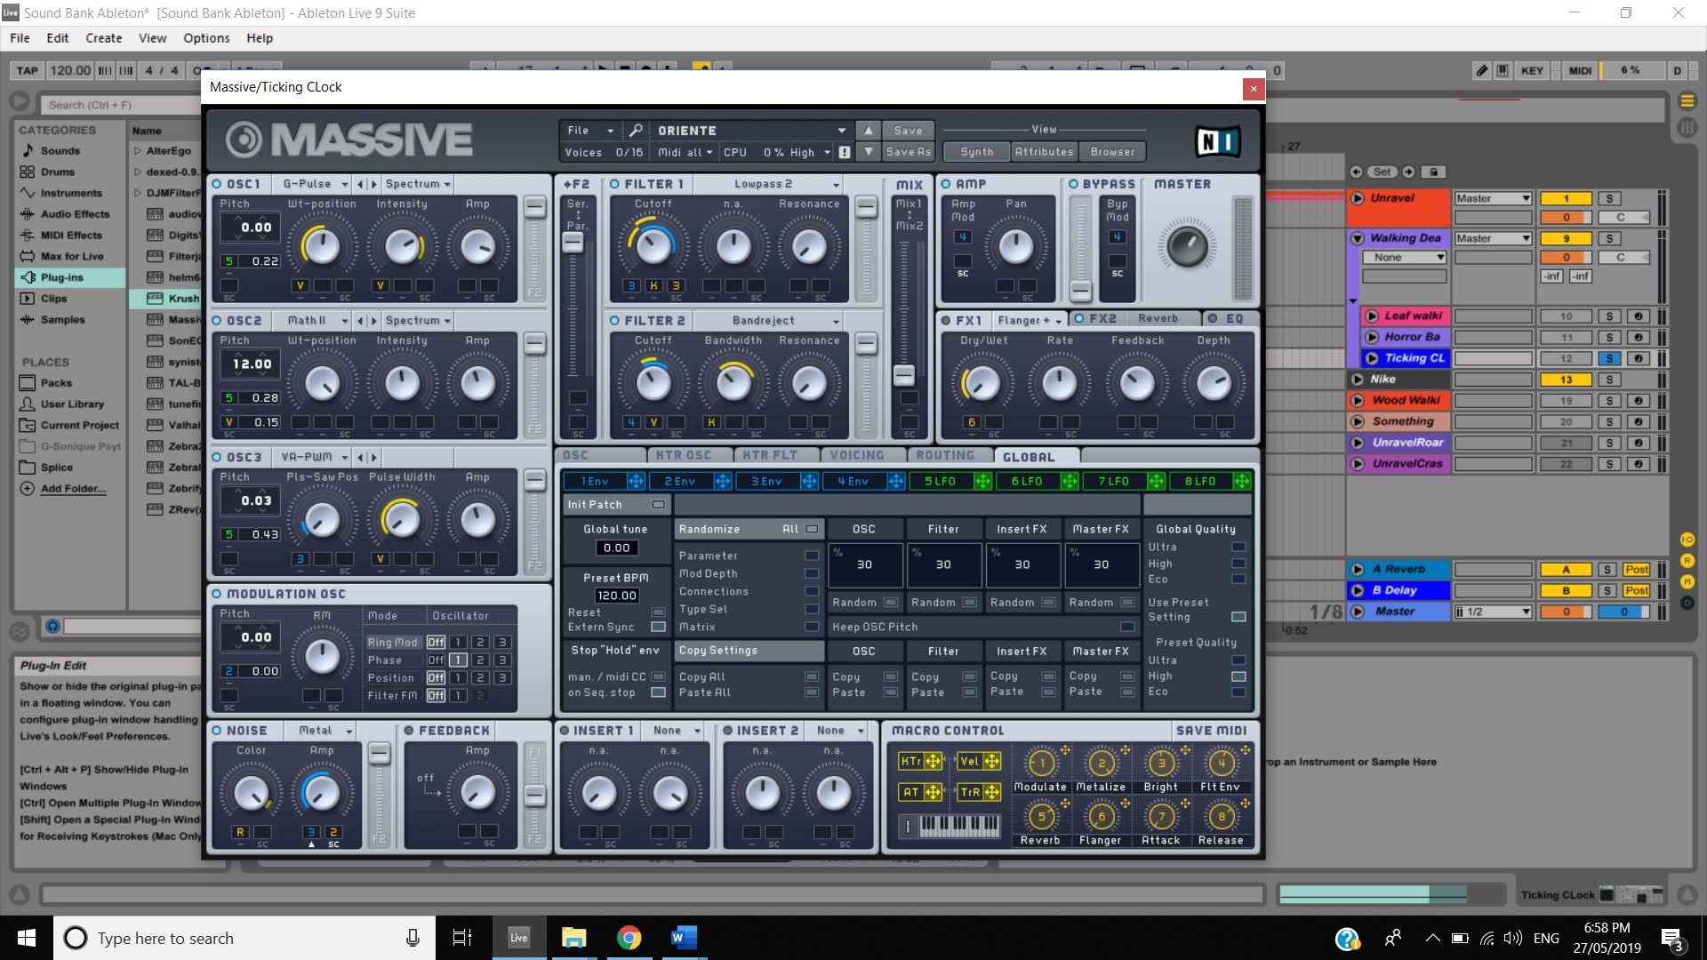The image size is (1707, 960).
Task: Click the next preset up arrow
Action: click(869, 131)
